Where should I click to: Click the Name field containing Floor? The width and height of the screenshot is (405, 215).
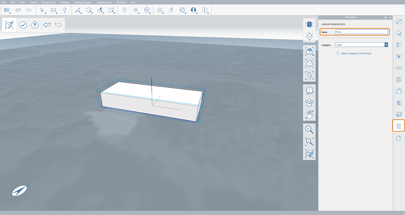click(x=361, y=32)
